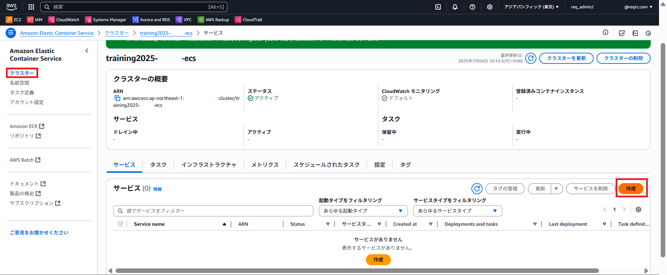Switch to the スケジュールされたタスク tab
The image size is (667, 275).
click(327, 165)
